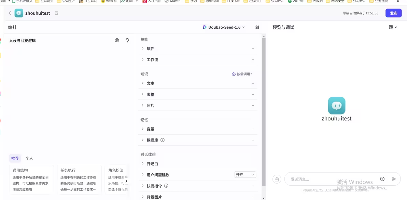Switch to the 个人 tab
This screenshot has width=407, height=200.
[29, 158]
